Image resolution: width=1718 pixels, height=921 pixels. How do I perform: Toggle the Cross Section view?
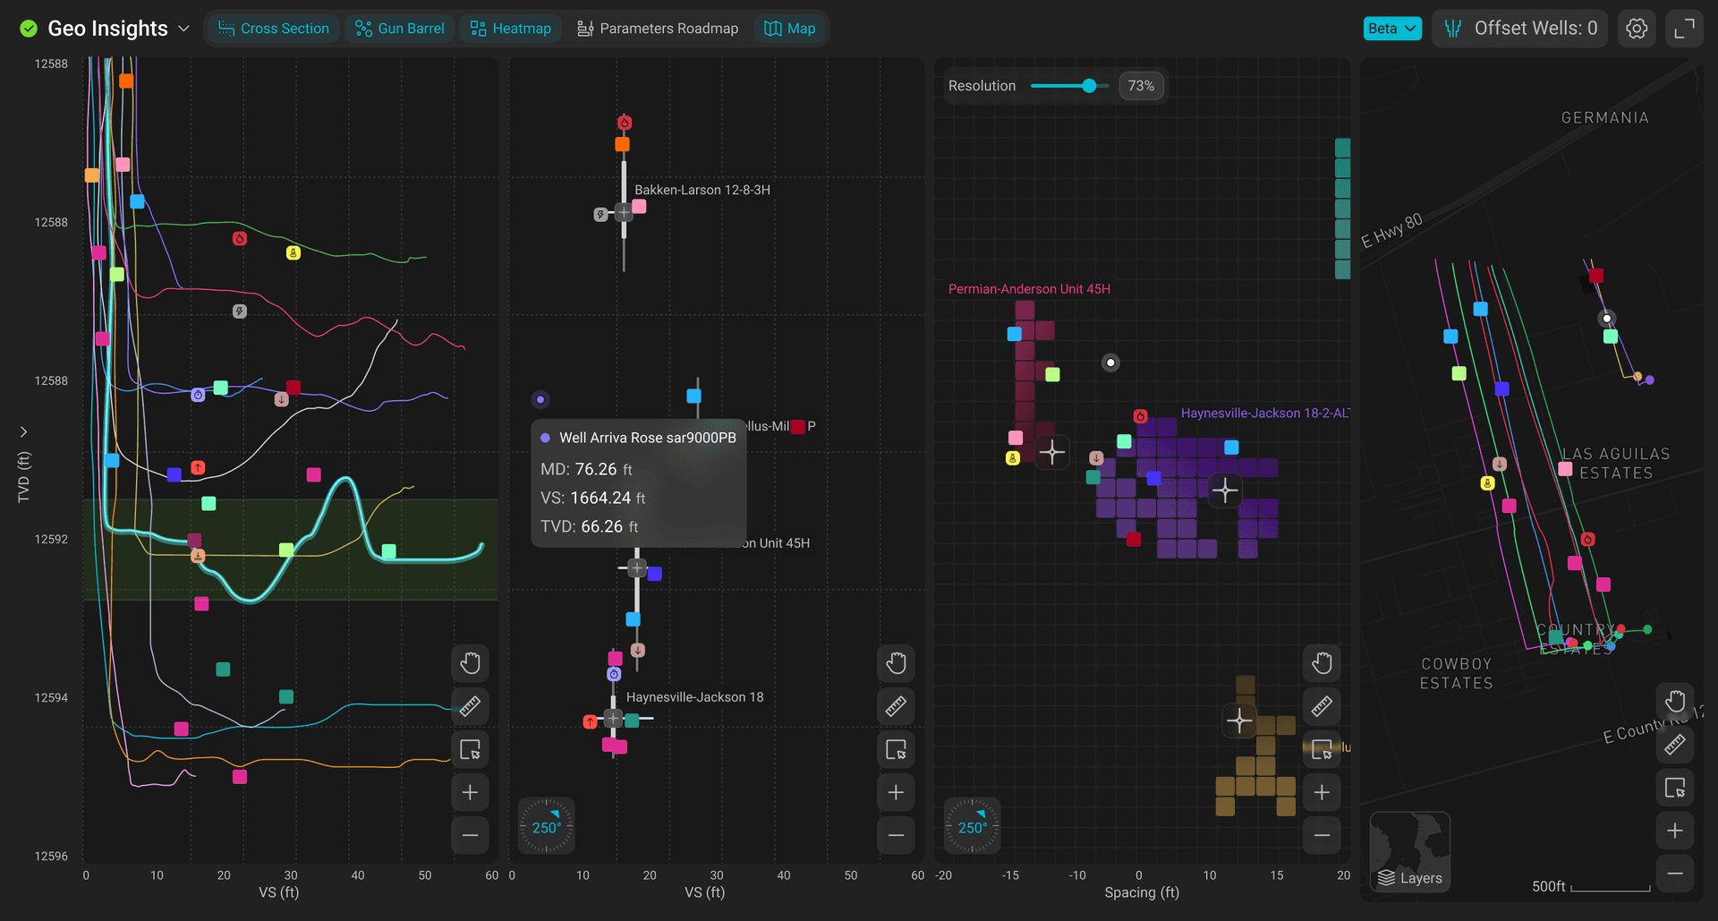[274, 29]
